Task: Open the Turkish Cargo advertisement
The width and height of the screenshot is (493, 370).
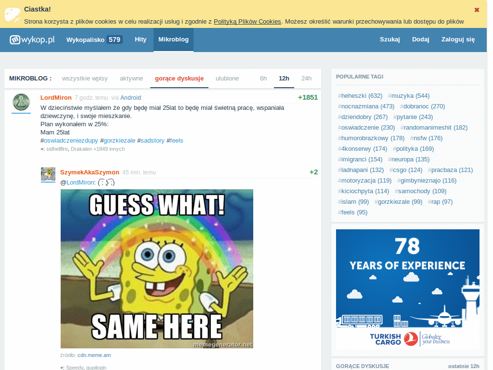Action: (x=407, y=289)
